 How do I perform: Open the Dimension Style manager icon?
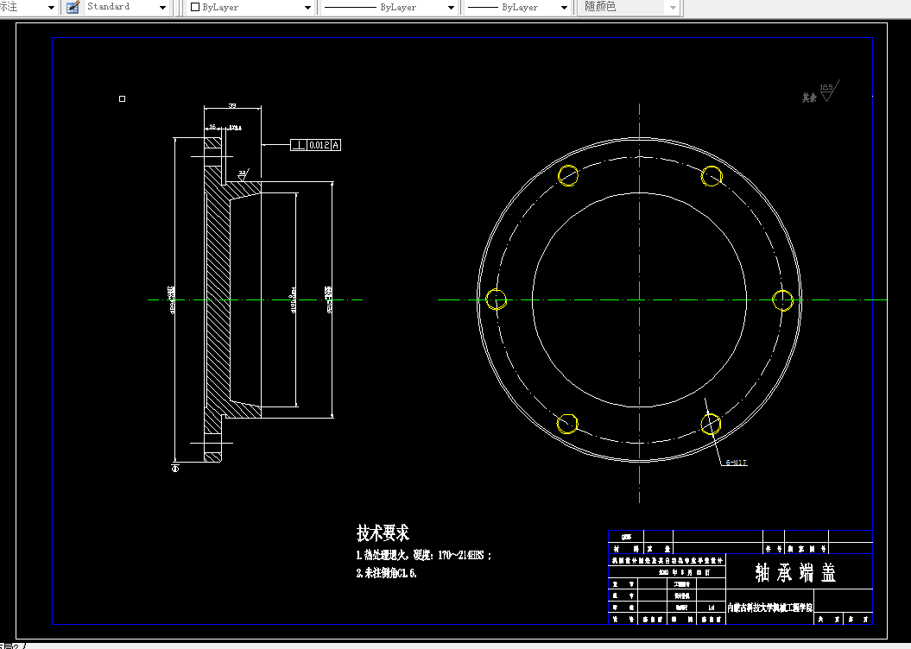coord(73,8)
